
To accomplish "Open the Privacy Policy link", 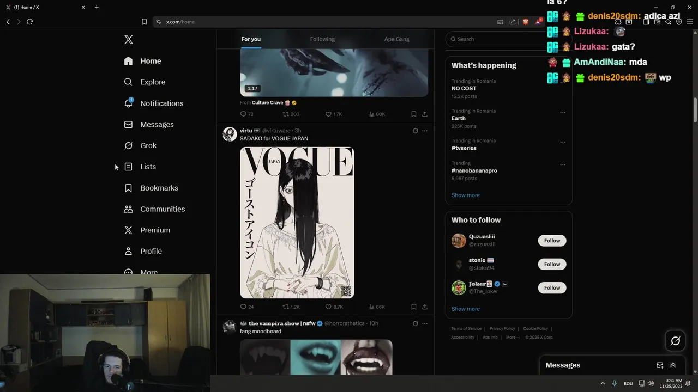I will tap(502, 329).
